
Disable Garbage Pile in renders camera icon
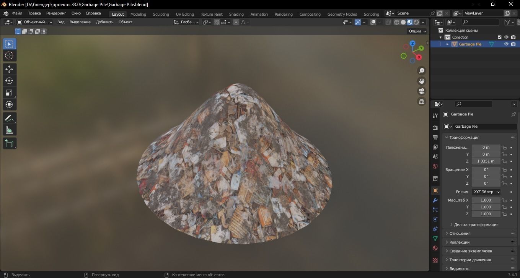pyautogui.click(x=513, y=44)
